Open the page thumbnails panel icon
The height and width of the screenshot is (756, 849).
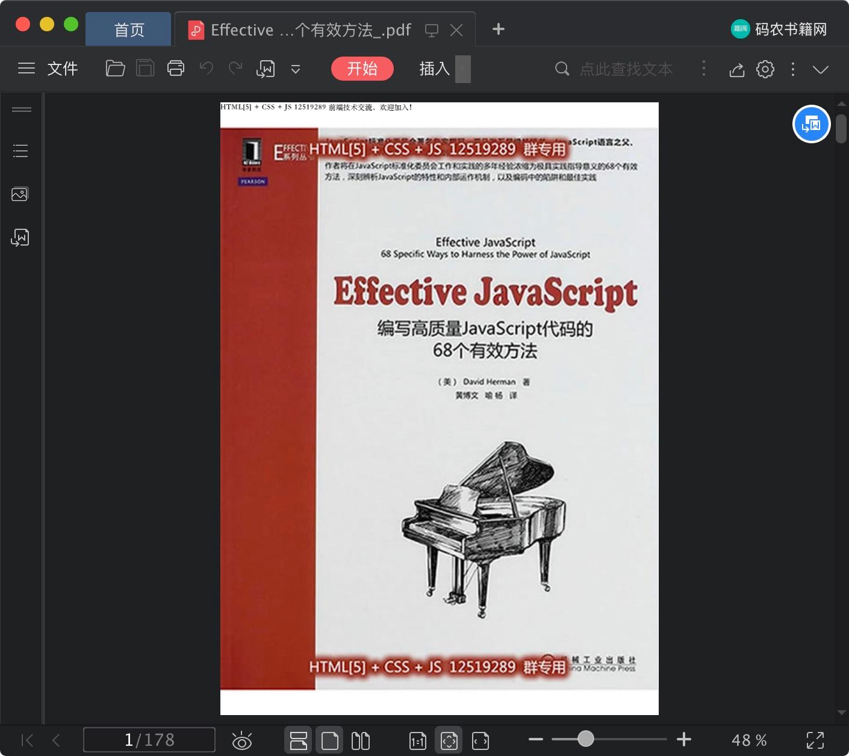(20, 194)
